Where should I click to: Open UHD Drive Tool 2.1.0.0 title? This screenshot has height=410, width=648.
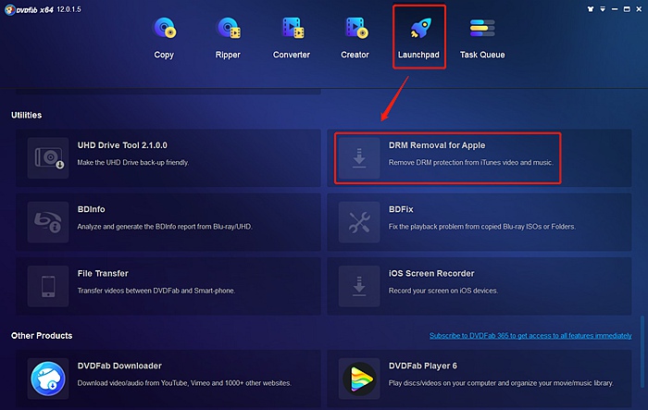pos(122,145)
